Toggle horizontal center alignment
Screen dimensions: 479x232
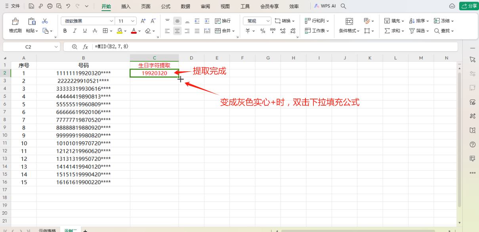177,31
